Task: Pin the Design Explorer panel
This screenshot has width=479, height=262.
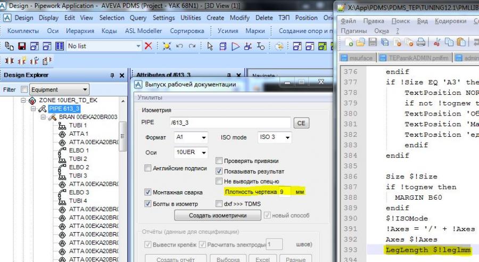Action: click(112, 75)
